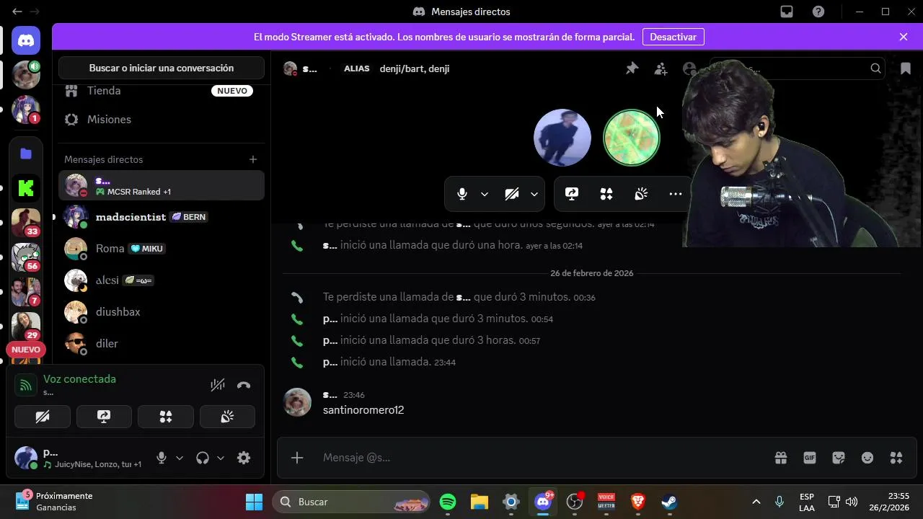This screenshot has height=519, width=923.
Task: Open DM with diushbax
Action: (x=162, y=312)
